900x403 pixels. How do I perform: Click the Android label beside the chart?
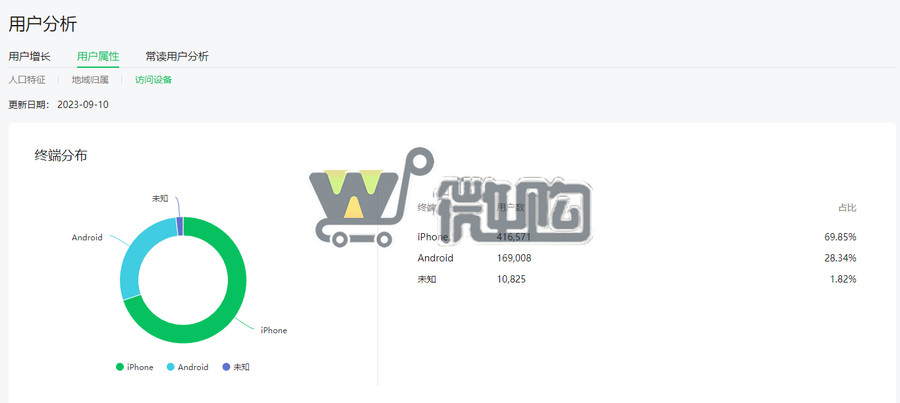point(87,237)
